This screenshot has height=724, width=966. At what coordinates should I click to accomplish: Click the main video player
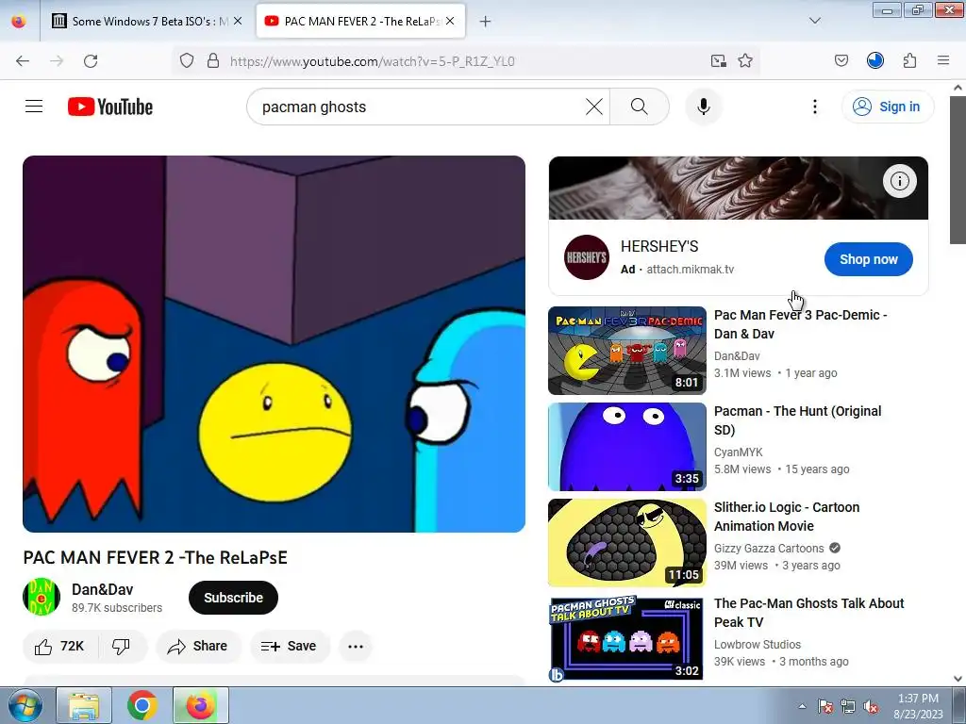pos(274,343)
